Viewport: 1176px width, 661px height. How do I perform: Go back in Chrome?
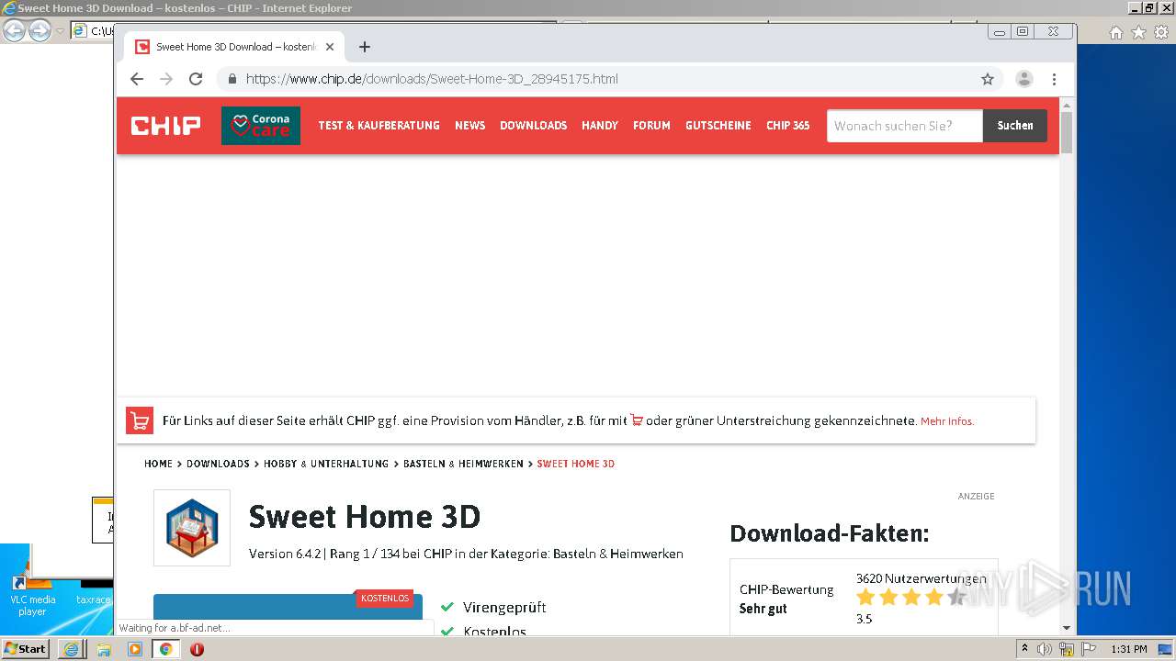pyautogui.click(x=137, y=79)
